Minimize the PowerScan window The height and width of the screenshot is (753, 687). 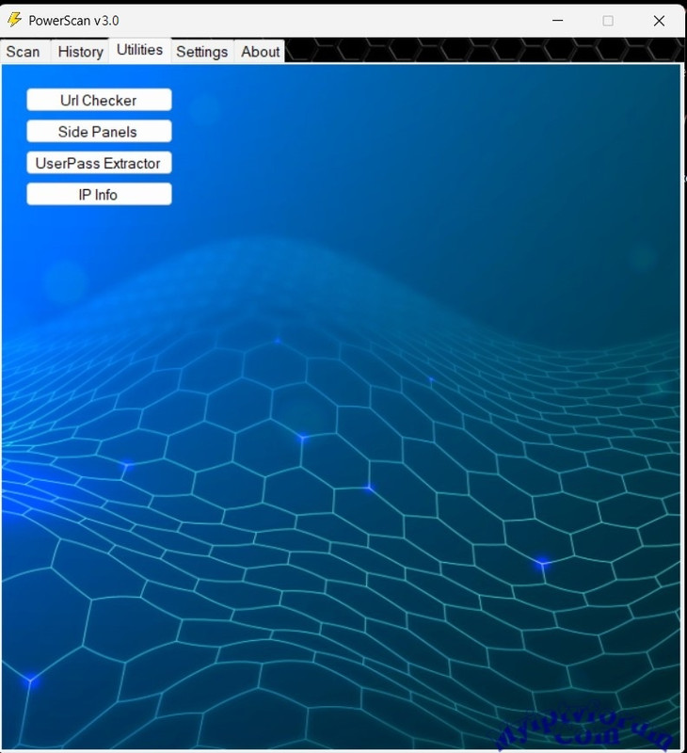click(x=557, y=21)
